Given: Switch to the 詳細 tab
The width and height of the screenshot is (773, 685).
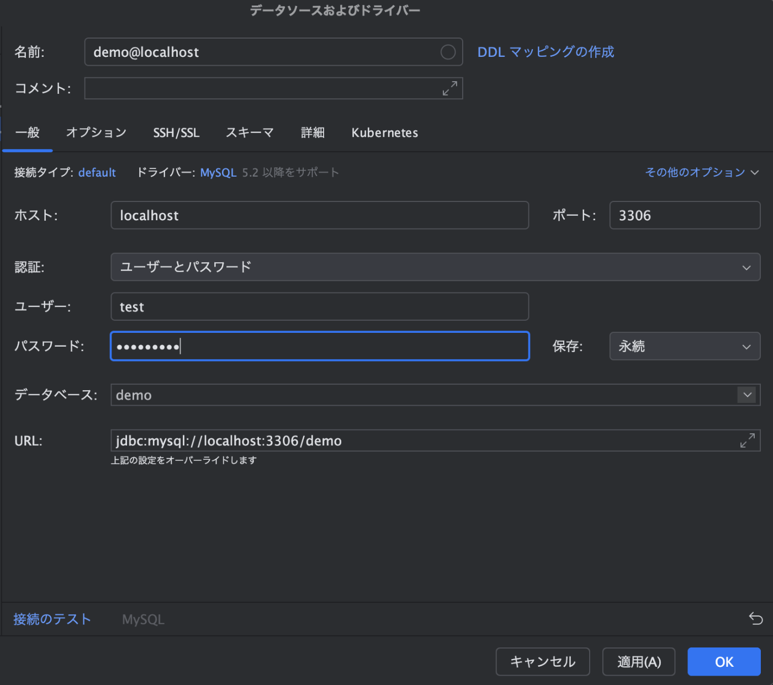Looking at the screenshot, I should click(x=313, y=132).
